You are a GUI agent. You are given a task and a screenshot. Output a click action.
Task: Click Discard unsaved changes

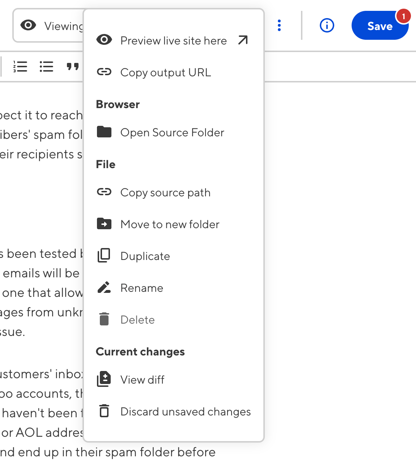[x=185, y=411]
